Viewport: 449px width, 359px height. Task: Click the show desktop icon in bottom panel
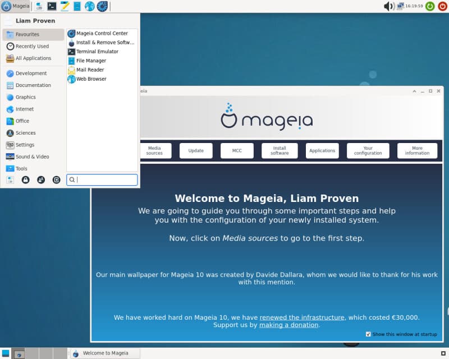coord(6,353)
